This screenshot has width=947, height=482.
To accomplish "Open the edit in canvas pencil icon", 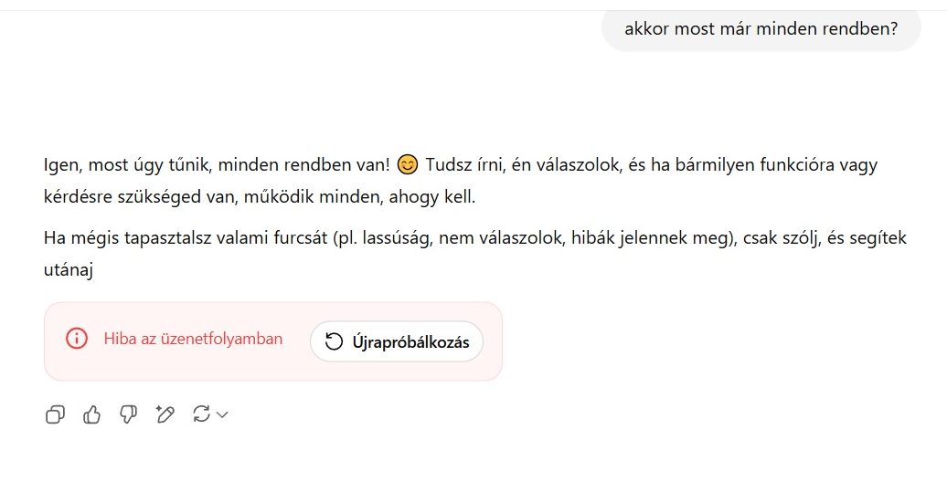I will coord(165,414).
